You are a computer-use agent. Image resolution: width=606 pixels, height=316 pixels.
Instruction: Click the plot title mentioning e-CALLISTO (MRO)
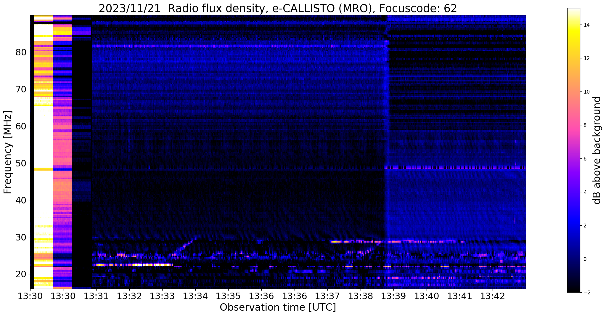coord(278,9)
